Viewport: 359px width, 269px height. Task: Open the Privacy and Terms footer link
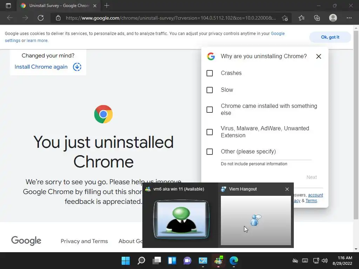pyautogui.click(x=84, y=241)
